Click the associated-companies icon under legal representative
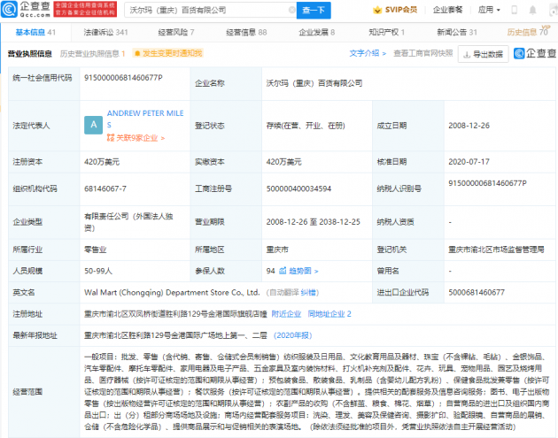Image resolution: width=558 pixels, height=438 pixels. [x=111, y=137]
